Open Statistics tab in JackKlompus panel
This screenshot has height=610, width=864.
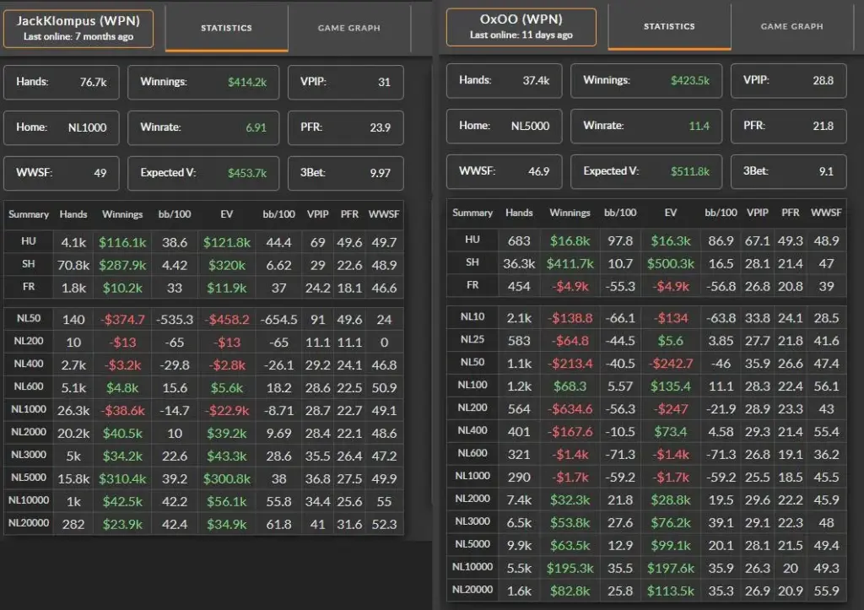pyautogui.click(x=226, y=28)
